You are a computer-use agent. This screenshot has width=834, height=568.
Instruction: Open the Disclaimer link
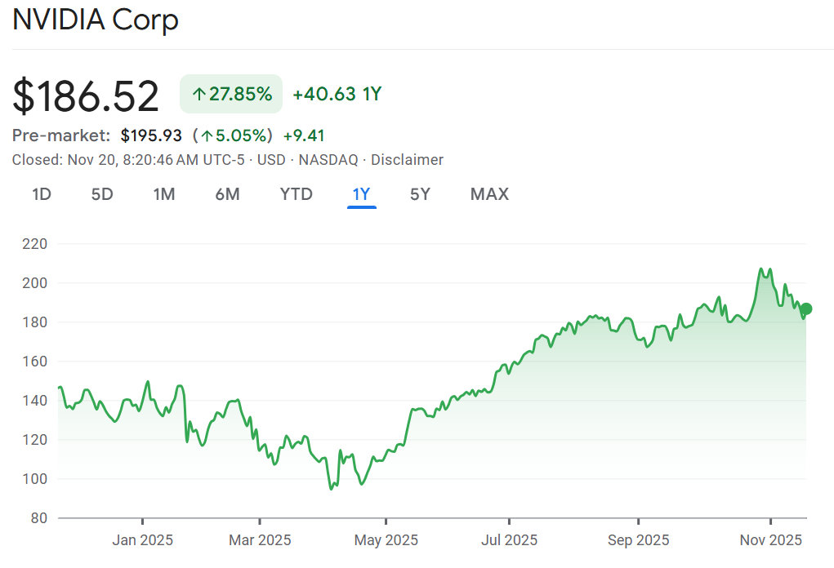coord(407,160)
